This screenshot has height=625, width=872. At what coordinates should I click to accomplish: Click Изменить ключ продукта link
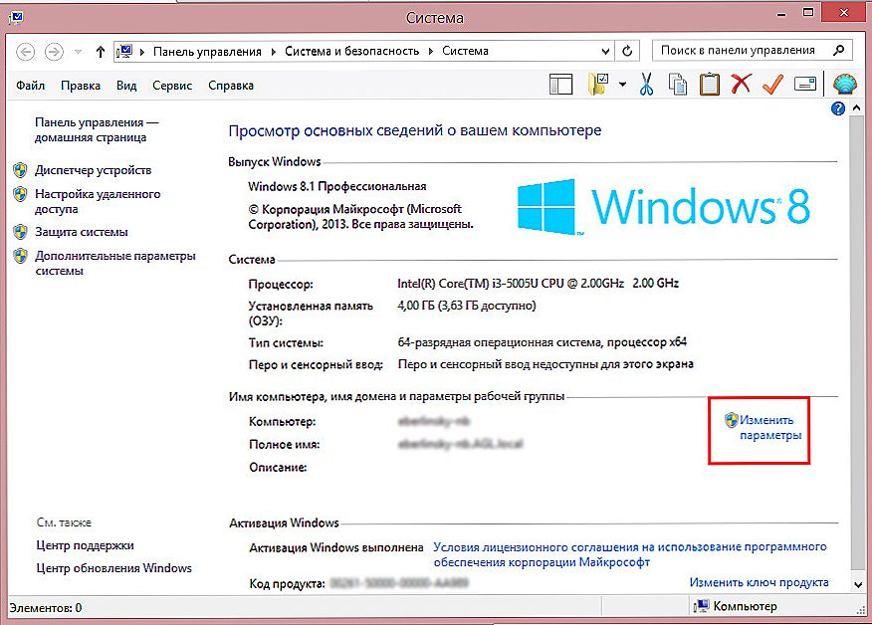(x=760, y=582)
